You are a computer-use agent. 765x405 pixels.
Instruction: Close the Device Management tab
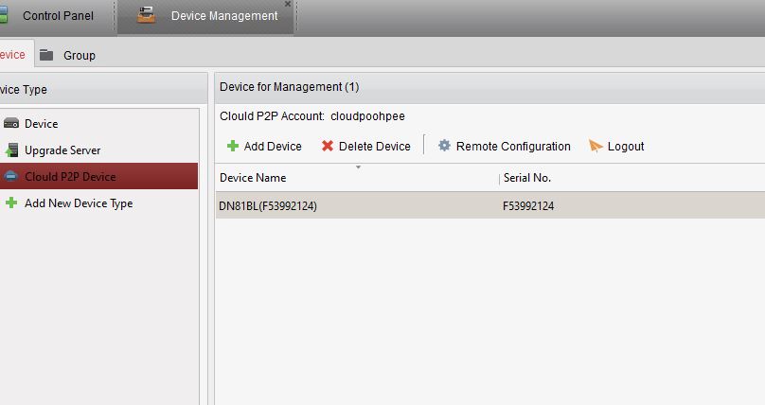pyautogui.click(x=288, y=4)
